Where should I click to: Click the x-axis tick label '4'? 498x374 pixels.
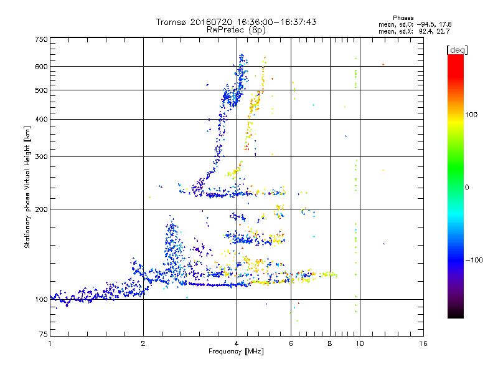click(x=237, y=343)
